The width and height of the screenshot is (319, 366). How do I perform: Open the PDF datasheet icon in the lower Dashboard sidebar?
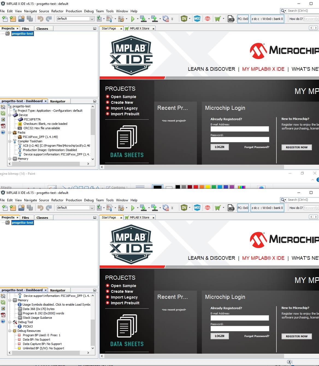(x=3, y=315)
